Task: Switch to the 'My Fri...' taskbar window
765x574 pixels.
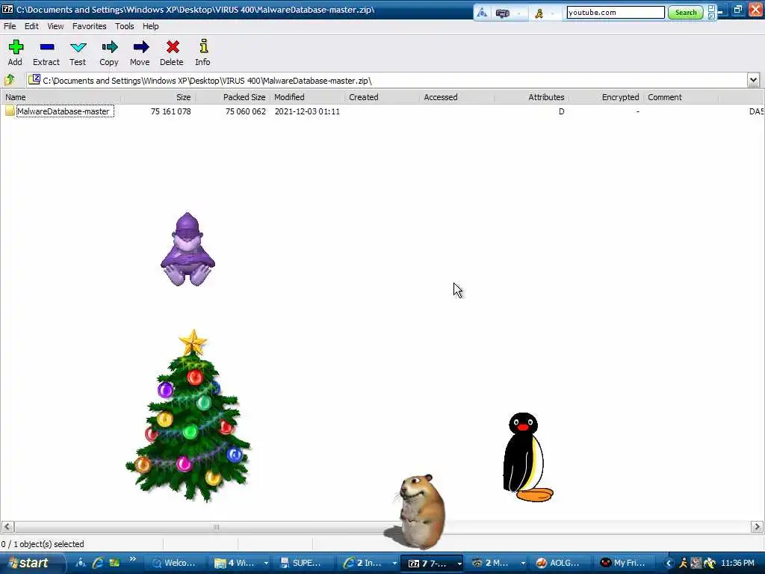Action: (623, 564)
